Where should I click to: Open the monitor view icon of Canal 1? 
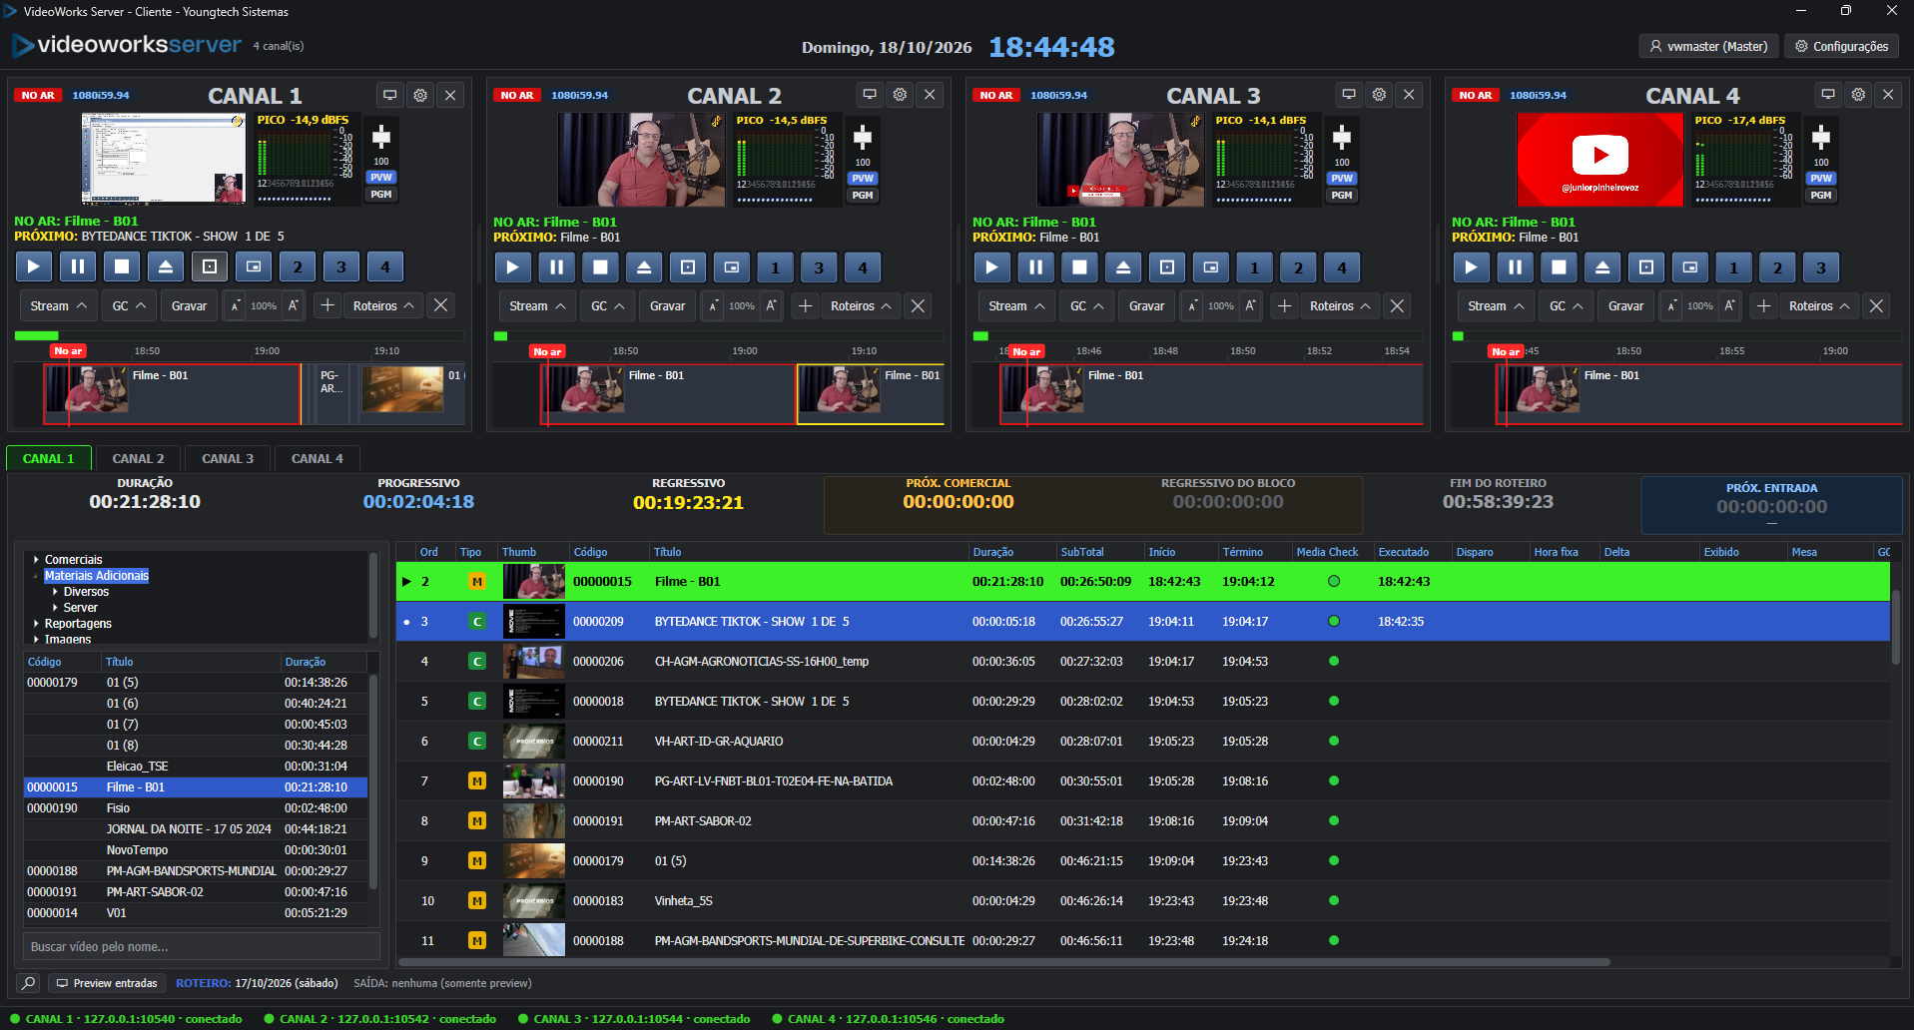[x=390, y=95]
